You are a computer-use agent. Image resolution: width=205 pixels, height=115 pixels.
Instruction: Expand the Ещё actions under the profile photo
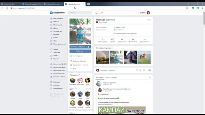click(x=75, y=69)
